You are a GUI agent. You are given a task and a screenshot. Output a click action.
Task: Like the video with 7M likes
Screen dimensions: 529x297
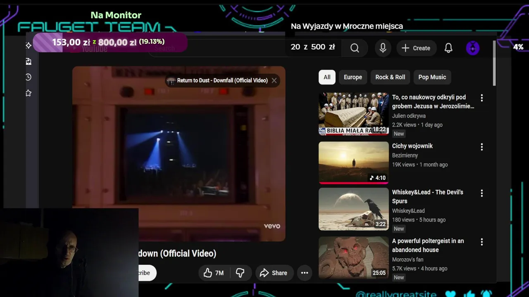pyautogui.click(x=214, y=273)
